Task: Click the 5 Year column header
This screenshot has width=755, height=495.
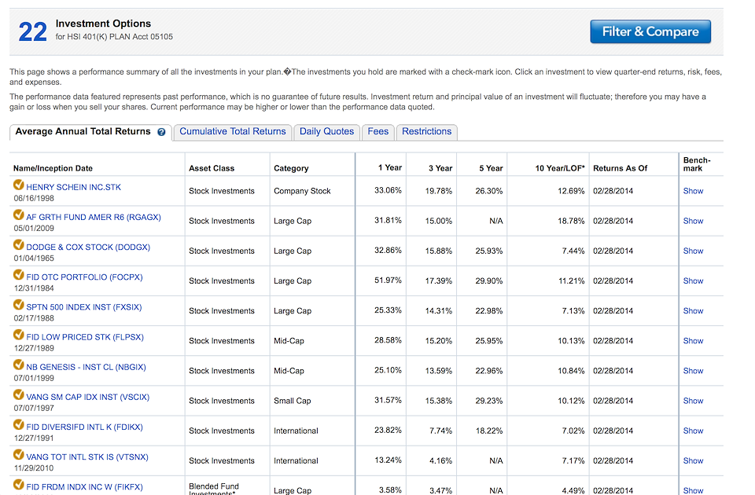Action: tap(491, 168)
